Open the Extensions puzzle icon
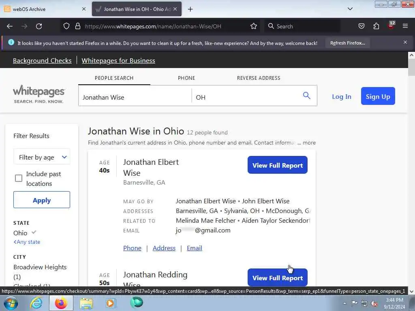This screenshot has width=415, height=311. point(376,26)
